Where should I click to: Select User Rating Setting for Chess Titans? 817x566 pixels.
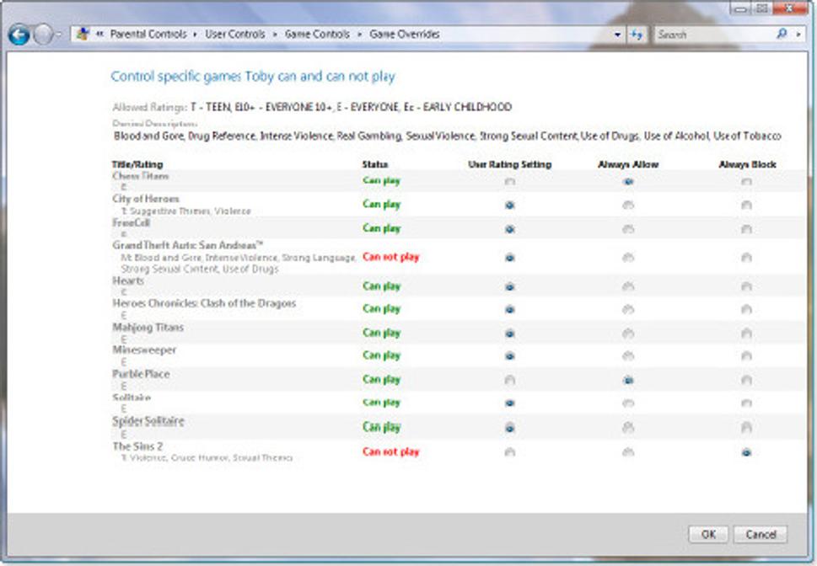tap(509, 182)
